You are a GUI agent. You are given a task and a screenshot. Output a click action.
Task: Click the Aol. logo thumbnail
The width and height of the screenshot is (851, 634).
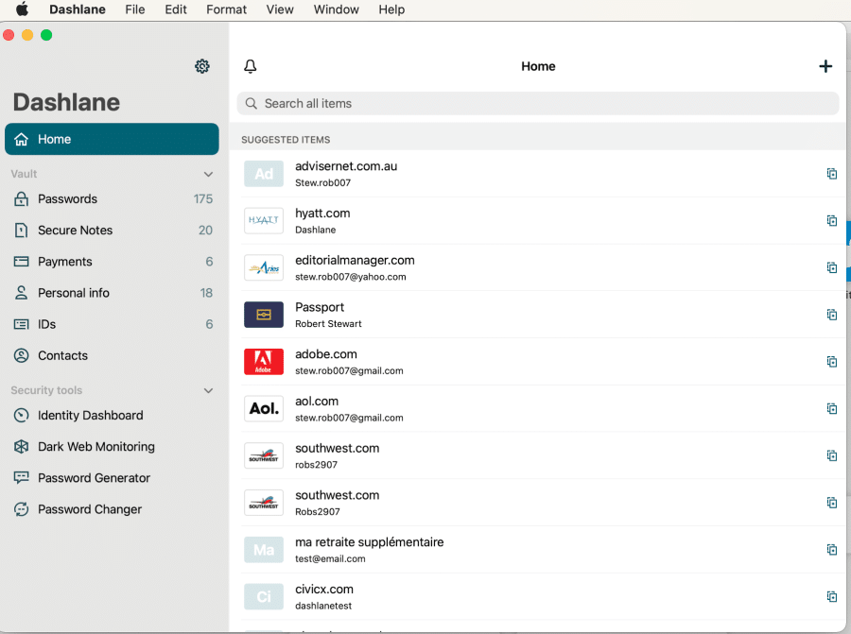coord(264,408)
